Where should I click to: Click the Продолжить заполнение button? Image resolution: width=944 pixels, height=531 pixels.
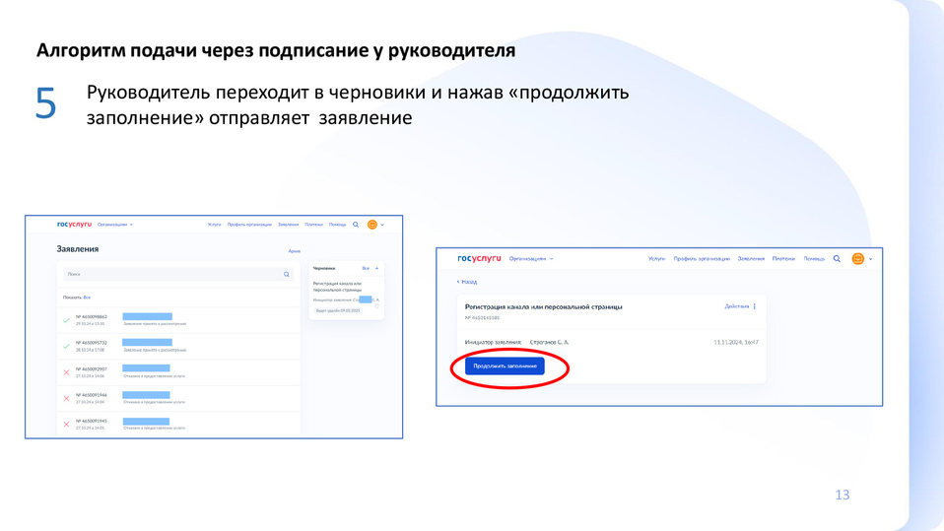(505, 365)
